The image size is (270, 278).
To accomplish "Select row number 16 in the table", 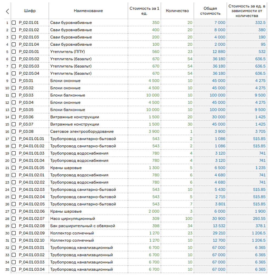I will click(x=7, y=132).
